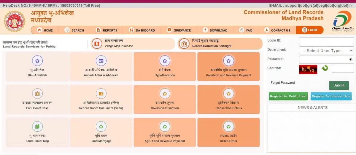The width and height of the screenshot is (356, 155).
Task: Click Register As Public User button
Action: 288,96
